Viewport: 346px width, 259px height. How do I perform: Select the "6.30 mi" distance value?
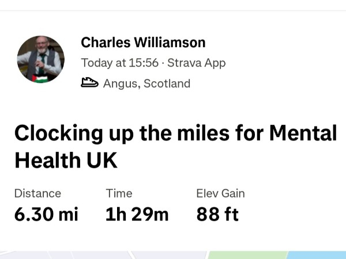click(x=46, y=215)
